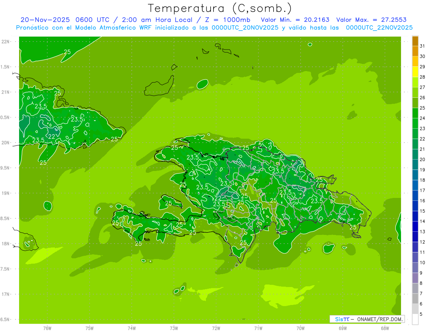The width and height of the screenshot is (432, 333).
Task: Click the gray legend swatch between 6 and 7
Action: tap(415, 299)
